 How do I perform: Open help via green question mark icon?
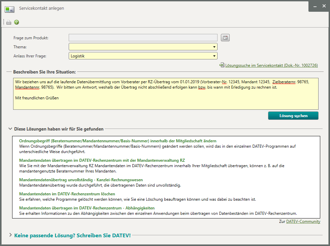(x=16, y=22)
